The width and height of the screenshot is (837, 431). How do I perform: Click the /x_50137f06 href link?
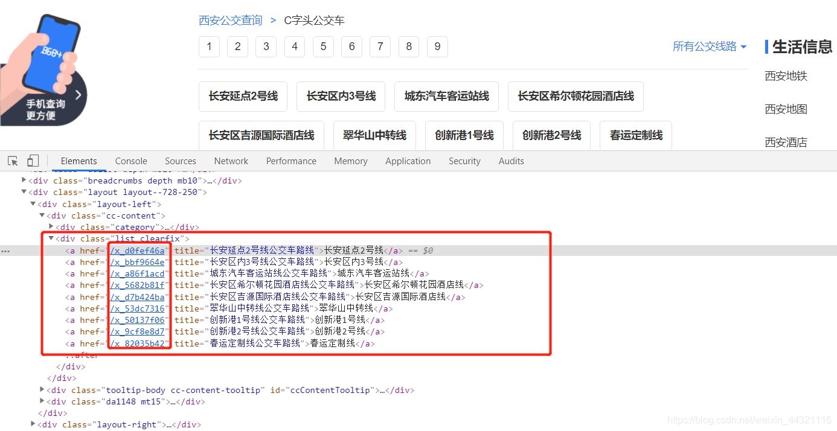pos(138,320)
